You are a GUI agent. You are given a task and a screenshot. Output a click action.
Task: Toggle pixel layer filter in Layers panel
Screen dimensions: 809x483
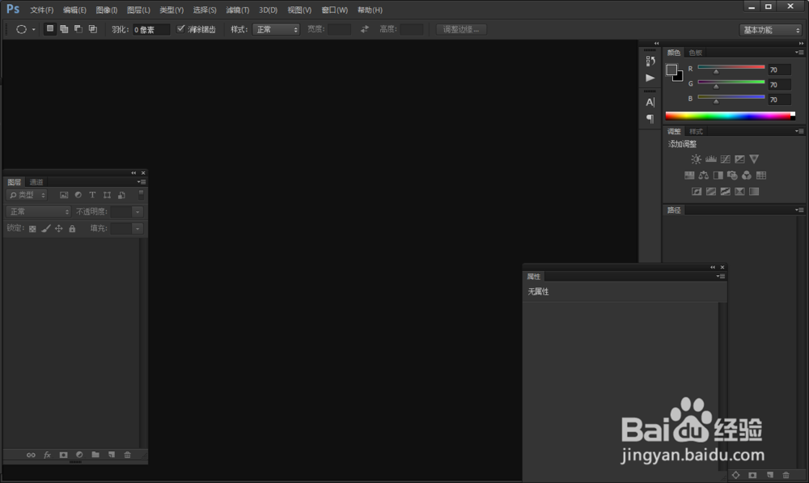[64, 195]
